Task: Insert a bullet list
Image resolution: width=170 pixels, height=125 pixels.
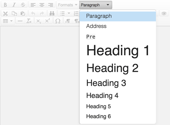Action: coord(62,13)
